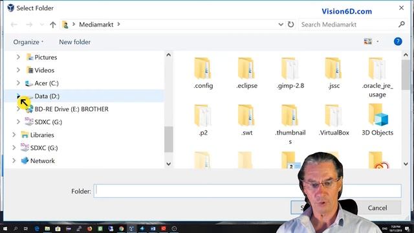
Task: Click file list scrollbar thumb
Action: pyautogui.click(x=406, y=75)
